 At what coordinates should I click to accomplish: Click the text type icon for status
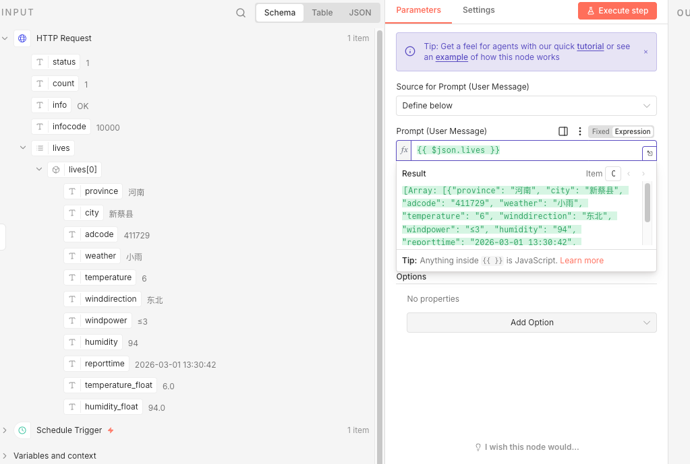point(40,62)
